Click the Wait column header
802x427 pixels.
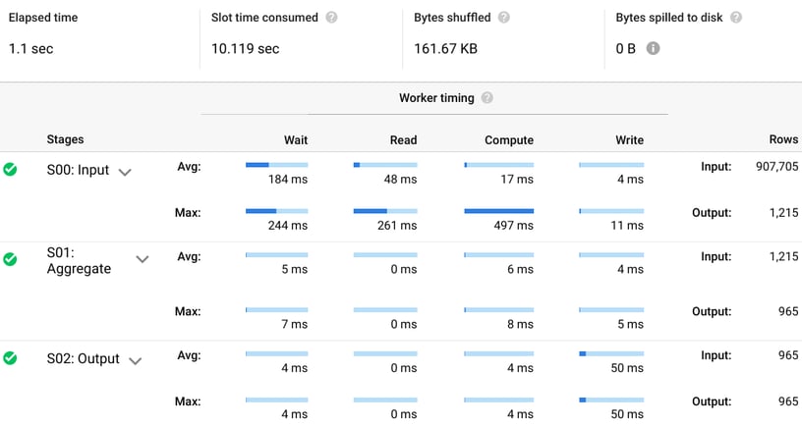pos(296,140)
